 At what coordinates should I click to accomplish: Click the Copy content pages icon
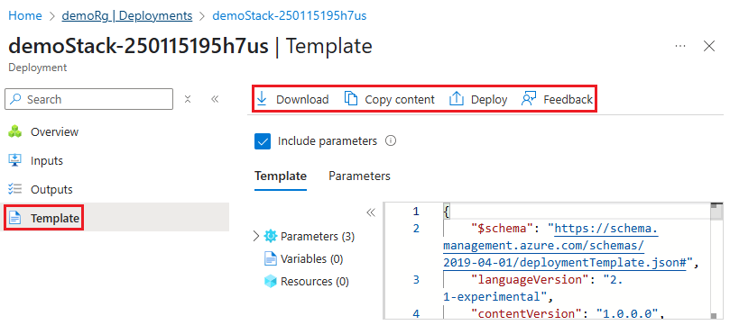[351, 99]
